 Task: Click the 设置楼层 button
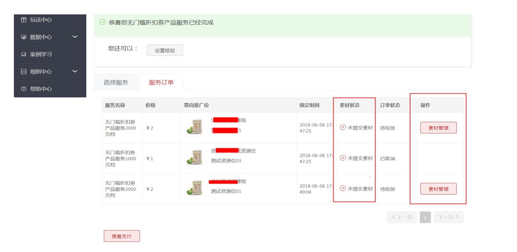coord(165,50)
